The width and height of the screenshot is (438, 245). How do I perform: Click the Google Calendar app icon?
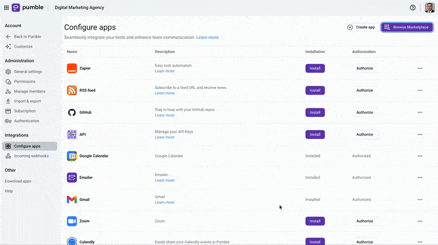pyautogui.click(x=72, y=156)
